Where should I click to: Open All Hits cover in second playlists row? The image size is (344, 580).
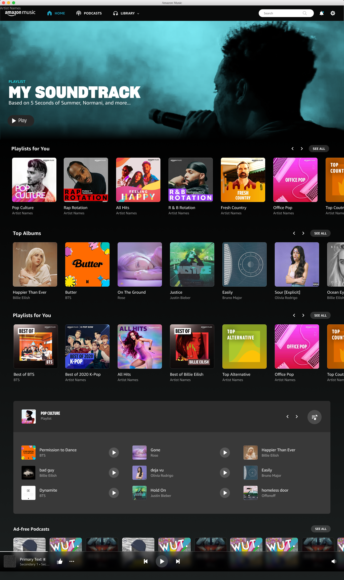[x=140, y=347]
